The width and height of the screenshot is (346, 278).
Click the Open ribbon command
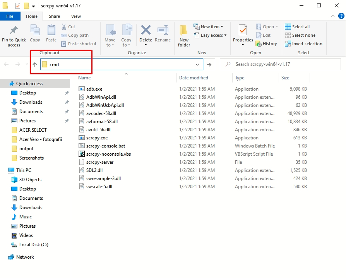267,27
